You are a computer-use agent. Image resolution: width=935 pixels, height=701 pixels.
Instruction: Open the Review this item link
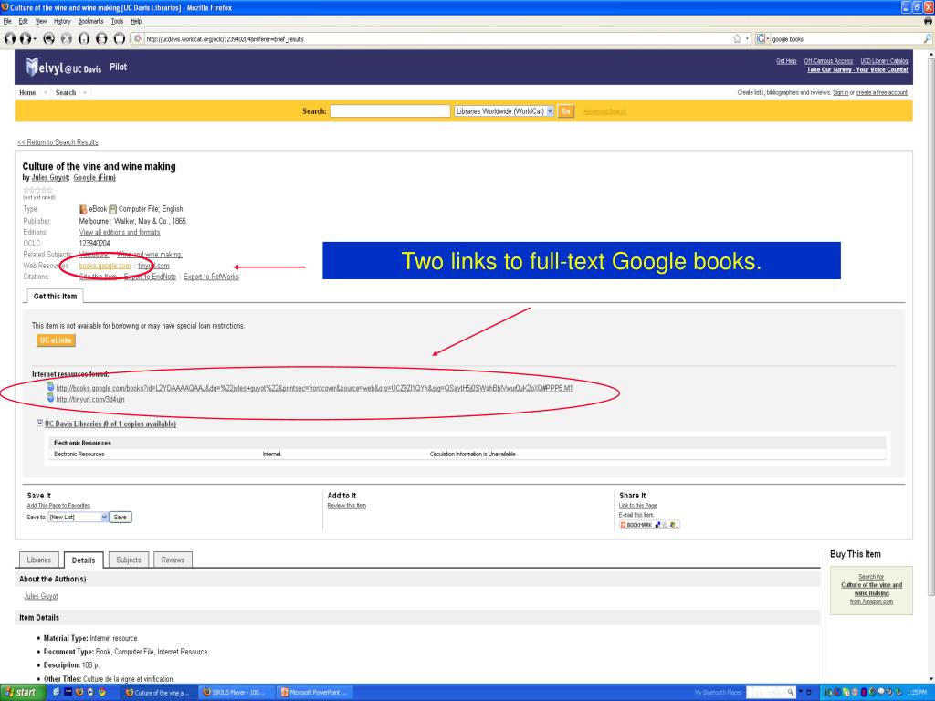click(346, 506)
